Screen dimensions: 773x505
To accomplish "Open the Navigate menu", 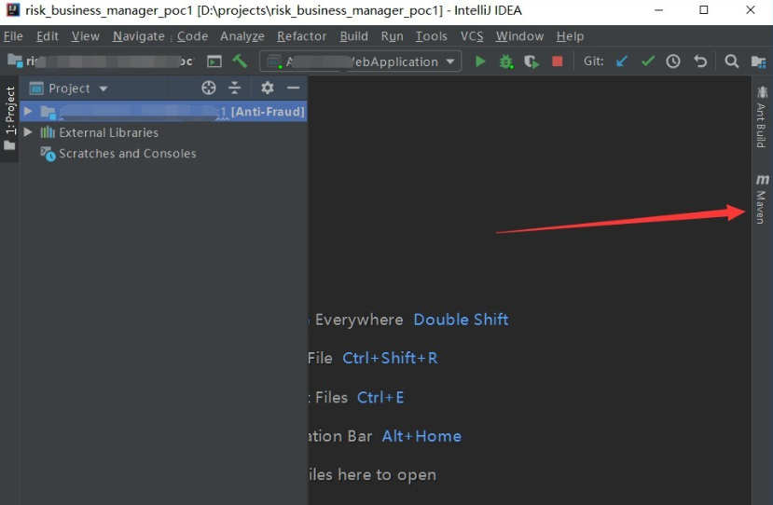I will (139, 36).
